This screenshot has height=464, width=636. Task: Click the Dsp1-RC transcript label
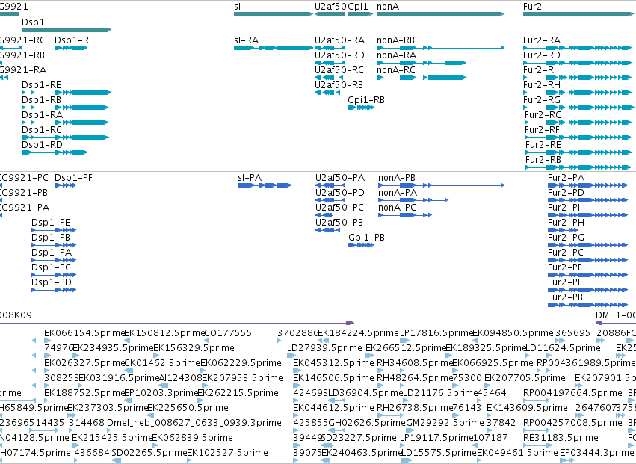(x=41, y=130)
